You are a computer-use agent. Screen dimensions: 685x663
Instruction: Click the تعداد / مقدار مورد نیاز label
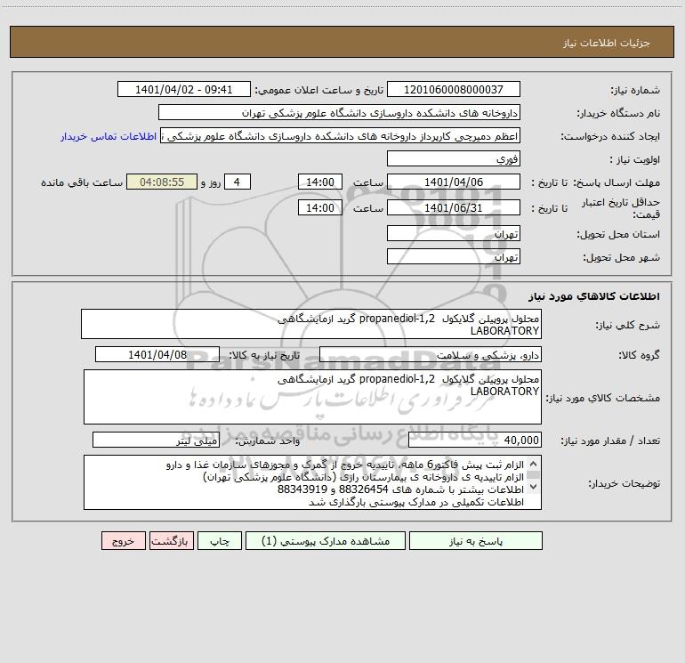coord(610,441)
